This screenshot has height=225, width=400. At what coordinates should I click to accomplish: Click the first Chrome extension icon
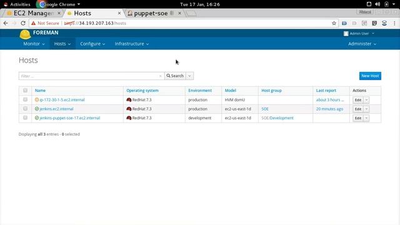click(344, 23)
